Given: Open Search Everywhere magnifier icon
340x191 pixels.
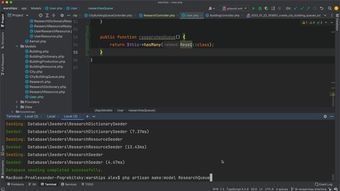Looking at the screenshot, I should click(329, 8).
